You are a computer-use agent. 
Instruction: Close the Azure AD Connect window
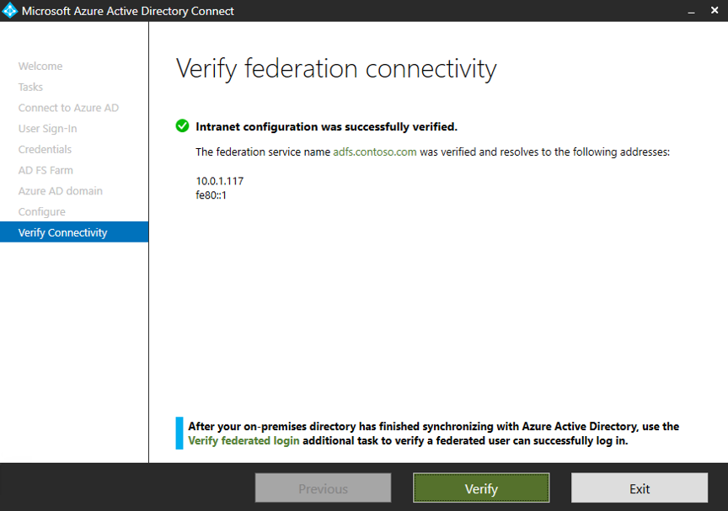coord(715,10)
